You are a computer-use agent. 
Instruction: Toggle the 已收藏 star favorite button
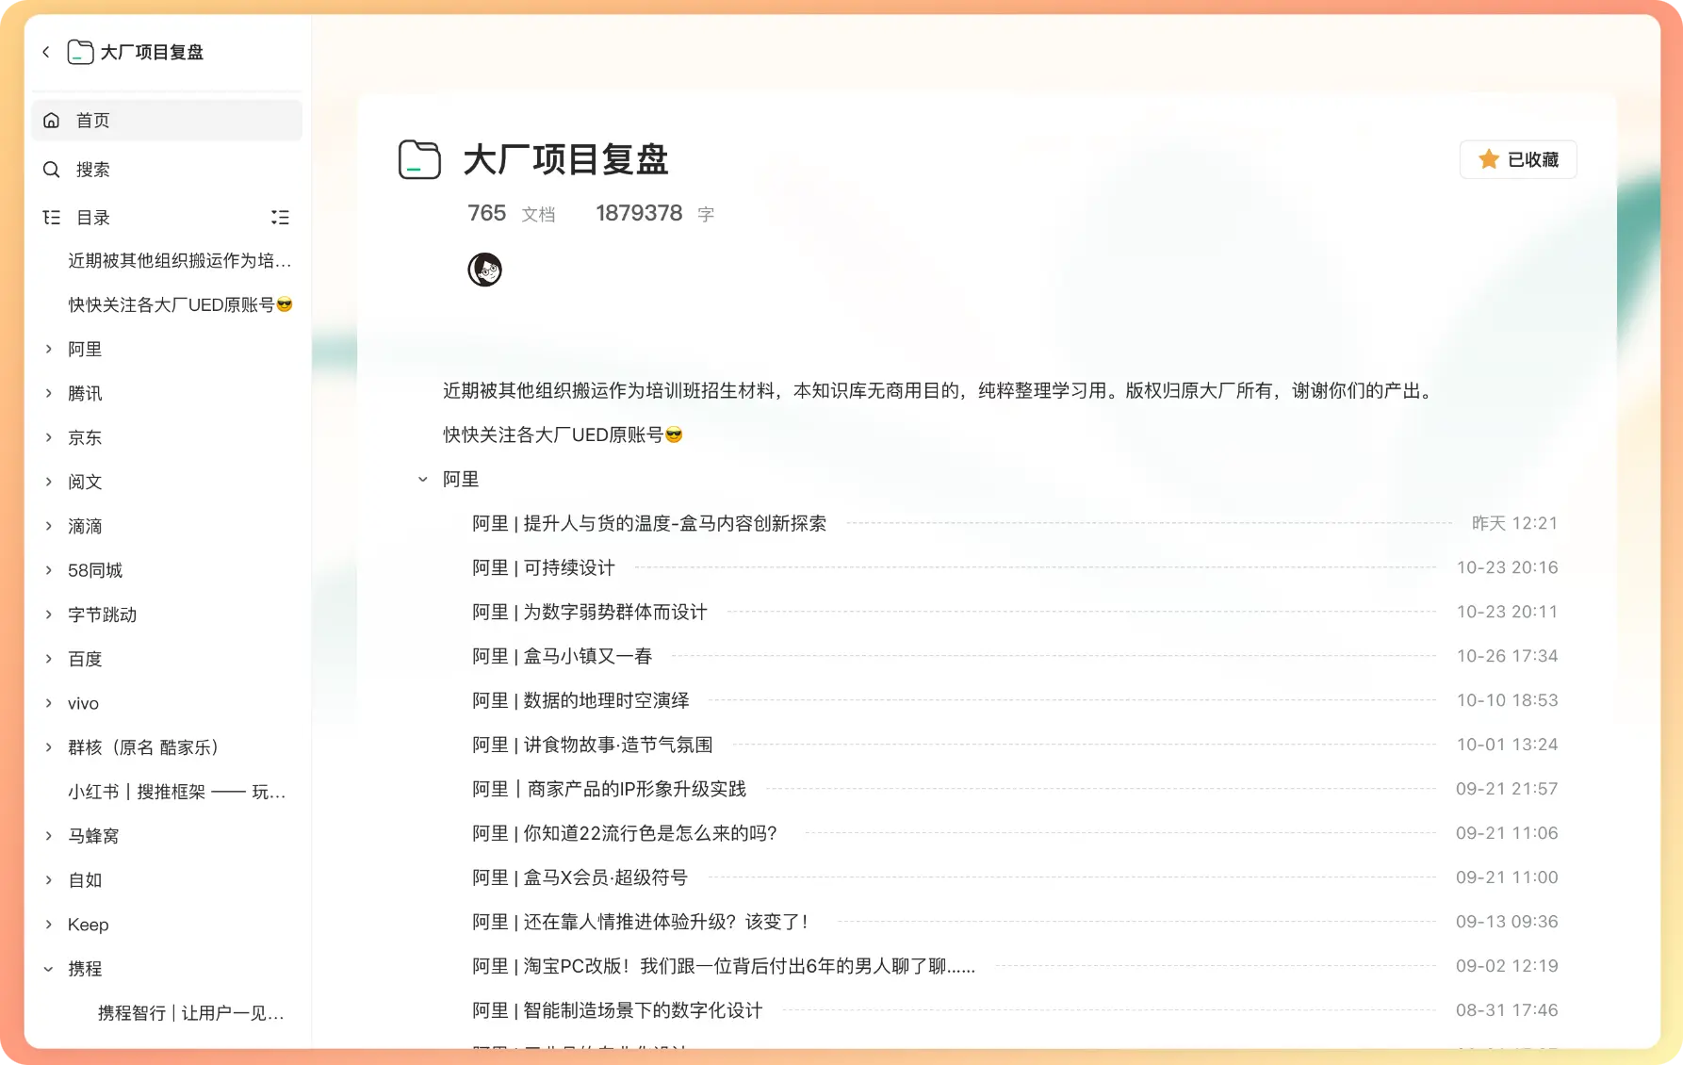(1517, 159)
